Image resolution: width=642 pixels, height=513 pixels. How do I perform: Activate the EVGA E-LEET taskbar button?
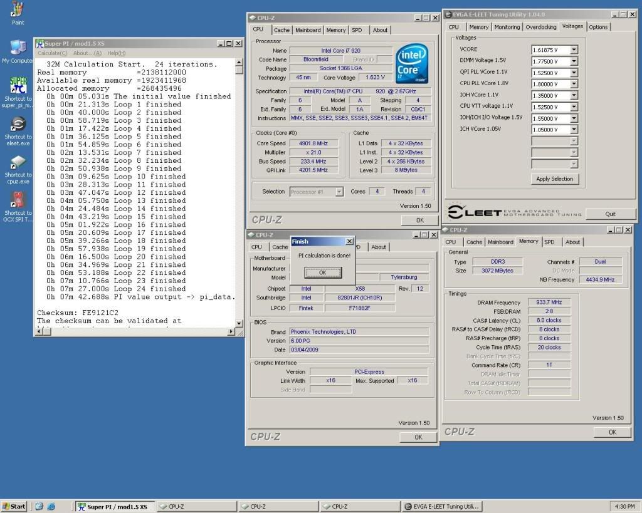pyautogui.click(x=442, y=507)
